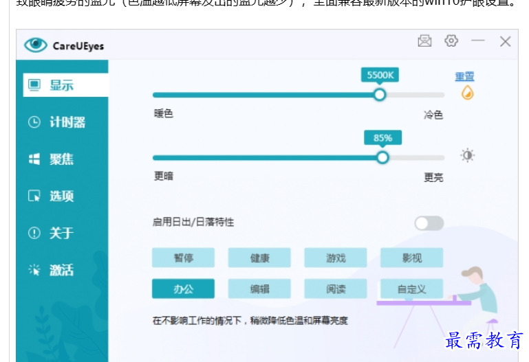This screenshot has width=529, height=362.
Task: Open the settings gear icon
Action: point(451,41)
